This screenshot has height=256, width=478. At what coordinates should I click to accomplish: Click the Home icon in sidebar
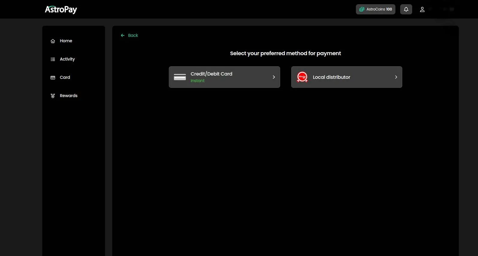click(53, 41)
